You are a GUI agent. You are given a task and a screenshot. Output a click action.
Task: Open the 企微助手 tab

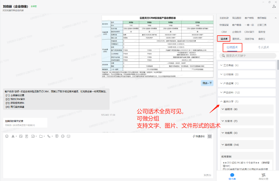237,32
